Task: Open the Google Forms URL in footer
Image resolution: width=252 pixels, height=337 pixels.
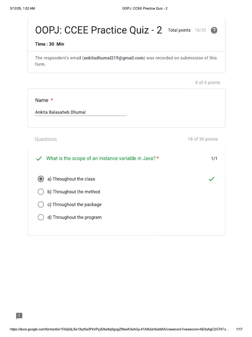Action: [119, 329]
